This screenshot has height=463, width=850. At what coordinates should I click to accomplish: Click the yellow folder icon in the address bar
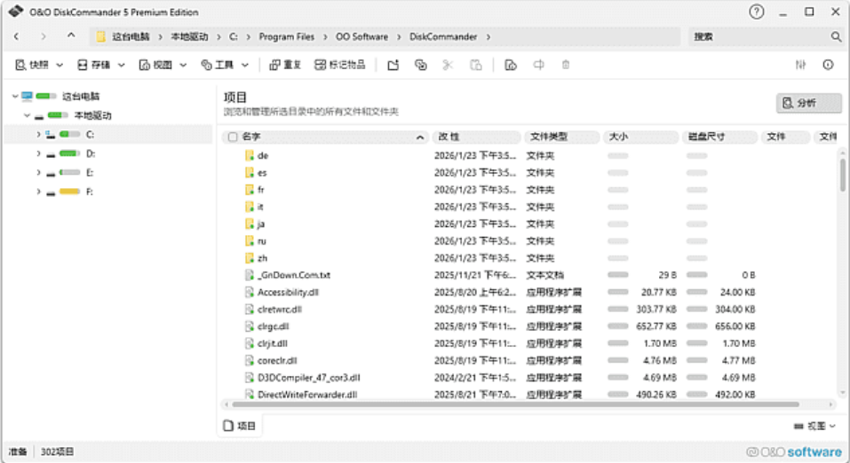(100, 36)
